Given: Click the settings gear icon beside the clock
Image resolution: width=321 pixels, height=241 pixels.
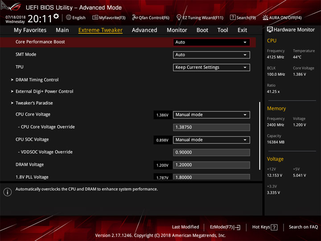Looking at the screenshot, I should 56,16.
